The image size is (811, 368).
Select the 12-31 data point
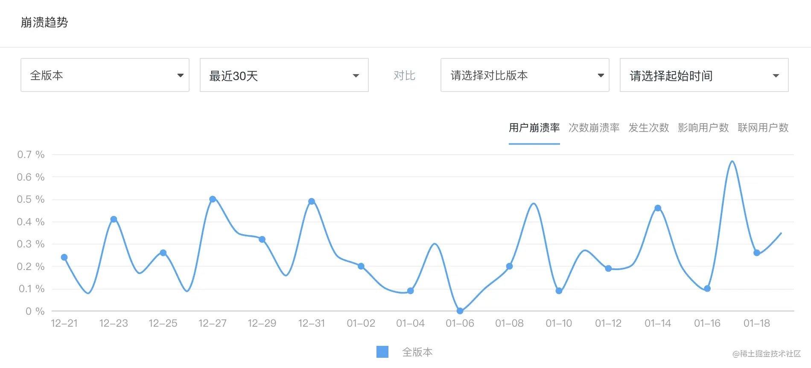point(312,201)
